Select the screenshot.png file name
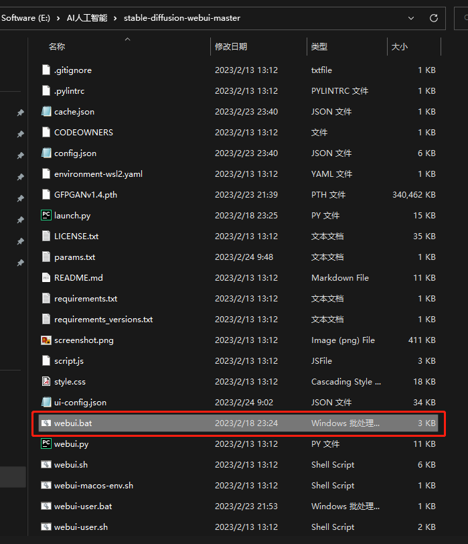This screenshot has height=544, width=468. tap(84, 340)
